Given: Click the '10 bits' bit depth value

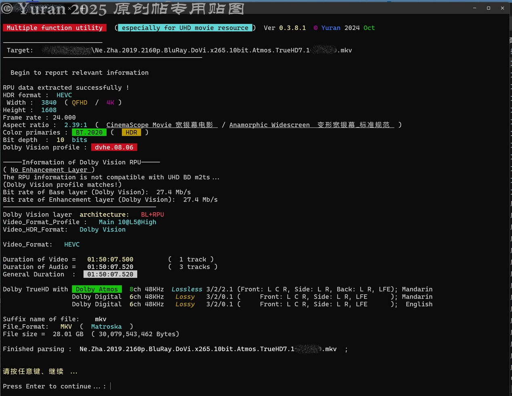Looking at the screenshot, I should [72, 140].
